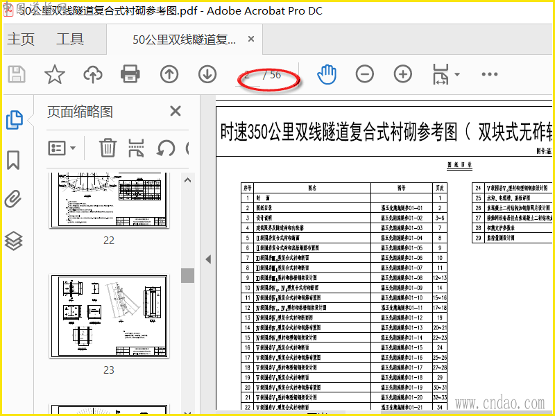Open the thumbnail options menu dropdown
Screen dimensions: 555x416
[x=62, y=148]
